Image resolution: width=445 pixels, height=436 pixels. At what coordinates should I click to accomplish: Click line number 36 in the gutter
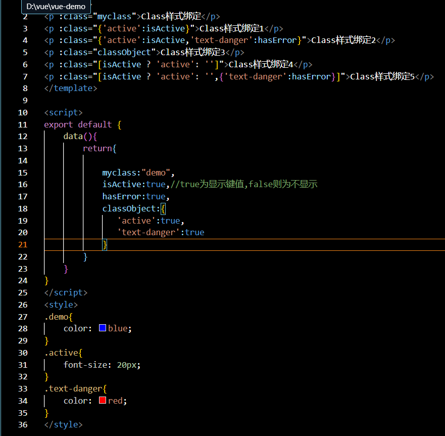(x=23, y=425)
